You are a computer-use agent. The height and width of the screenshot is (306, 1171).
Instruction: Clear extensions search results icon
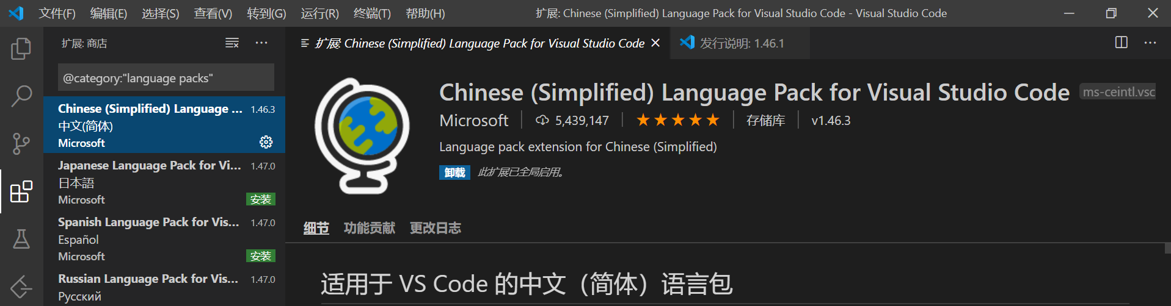pos(232,43)
